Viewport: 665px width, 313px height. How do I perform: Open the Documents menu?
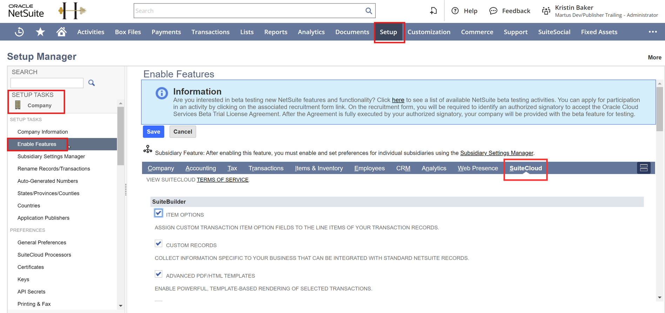pos(352,32)
